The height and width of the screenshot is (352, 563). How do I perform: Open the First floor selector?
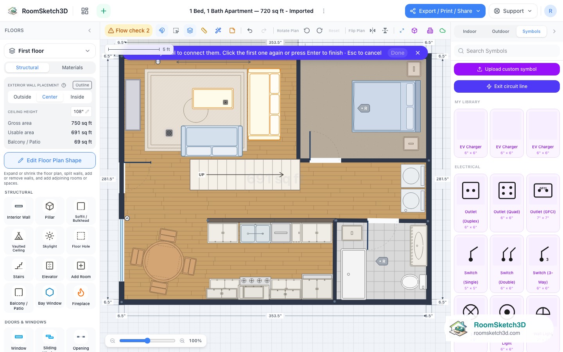pyautogui.click(x=50, y=51)
